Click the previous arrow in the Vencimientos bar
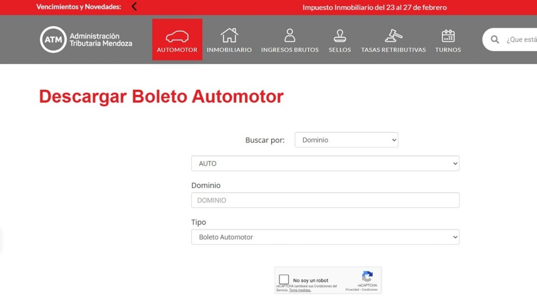 pyautogui.click(x=134, y=7)
